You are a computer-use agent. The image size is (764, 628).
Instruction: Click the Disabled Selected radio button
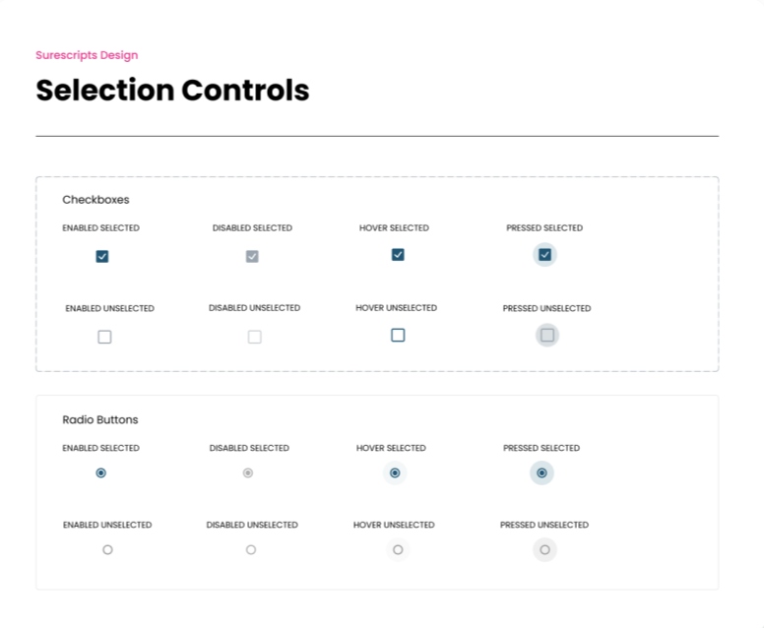click(248, 473)
